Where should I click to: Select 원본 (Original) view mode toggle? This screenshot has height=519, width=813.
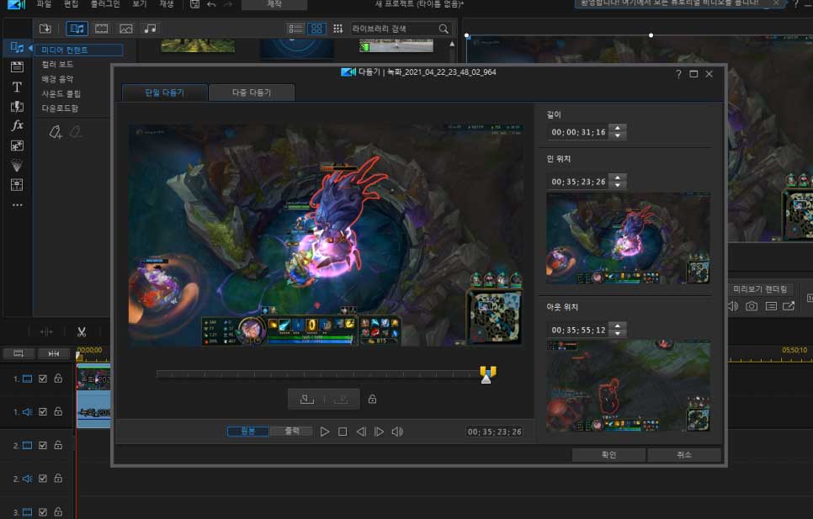click(x=248, y=431)
